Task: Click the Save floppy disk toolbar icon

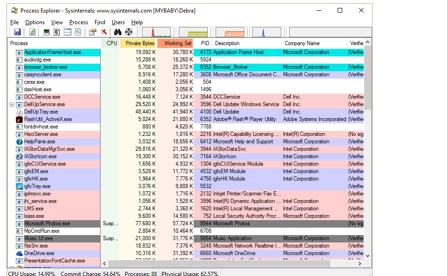Action: [x=17, y=32]
